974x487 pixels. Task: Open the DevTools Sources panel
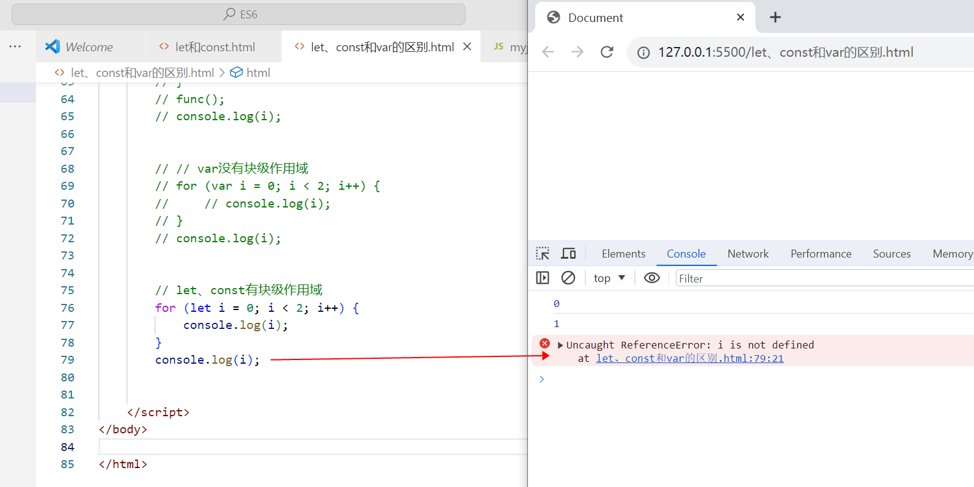point(892,254)
